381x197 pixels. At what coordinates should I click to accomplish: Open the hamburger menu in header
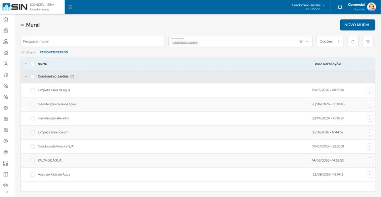click(x=70, y=7)
